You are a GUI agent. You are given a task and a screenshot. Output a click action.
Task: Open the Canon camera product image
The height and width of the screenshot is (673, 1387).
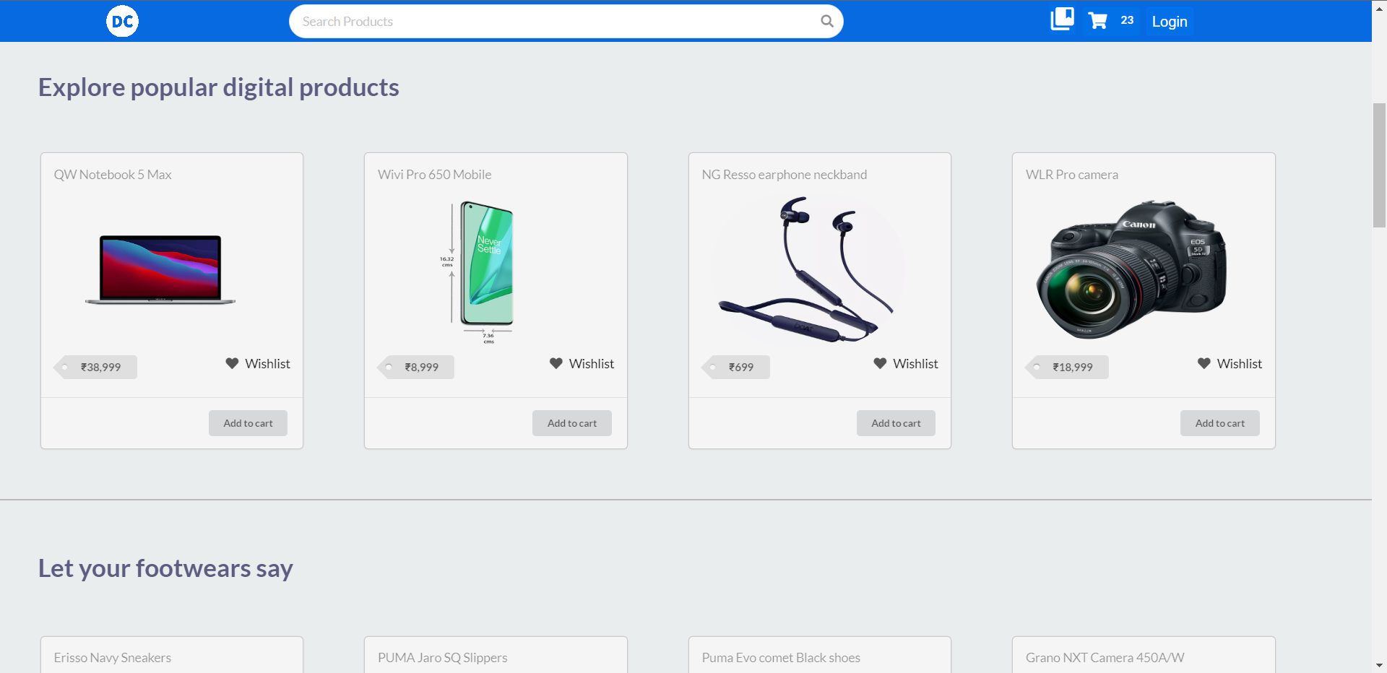[1131, 270]
